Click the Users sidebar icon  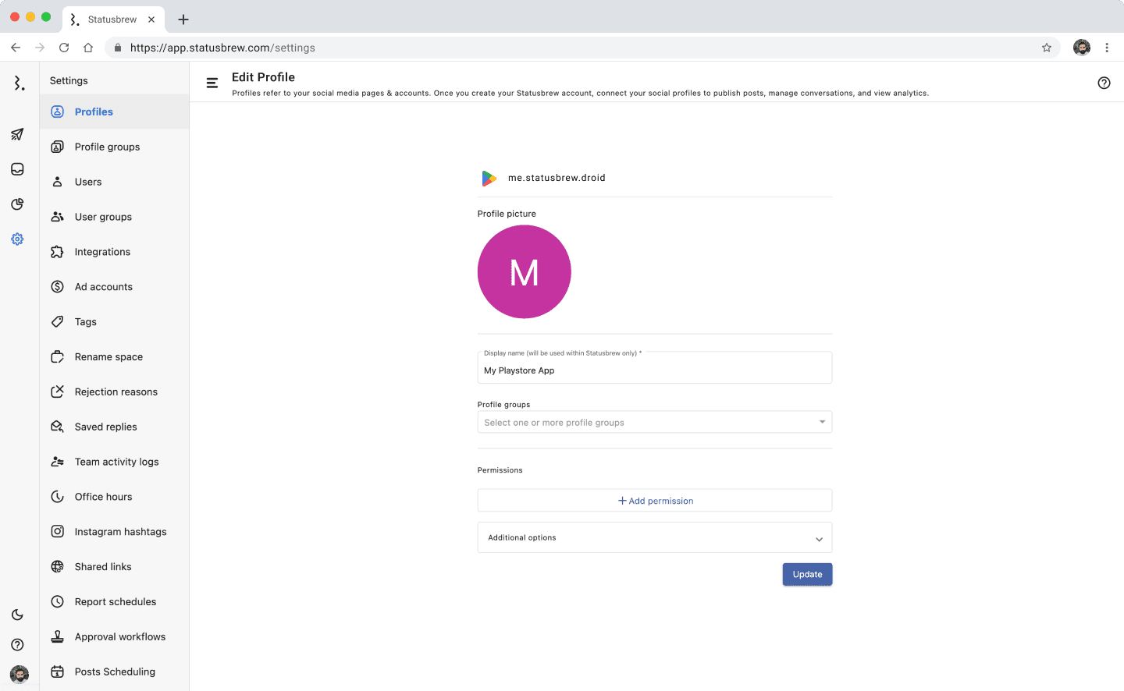coord(58,182)
